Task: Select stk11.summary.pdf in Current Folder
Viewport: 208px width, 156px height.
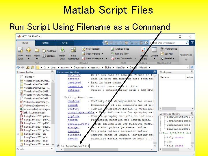Action: tap(35, 113)
